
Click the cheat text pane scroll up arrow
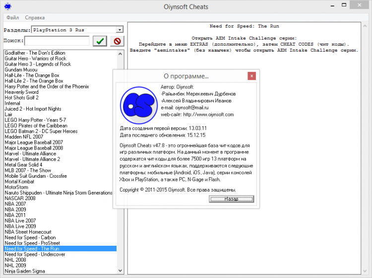[365, 26]
